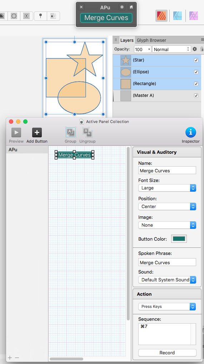This screenshot has height=364, width=204.
Task: Click the Button Color teal swatch
Action: [x=179, y=238]
